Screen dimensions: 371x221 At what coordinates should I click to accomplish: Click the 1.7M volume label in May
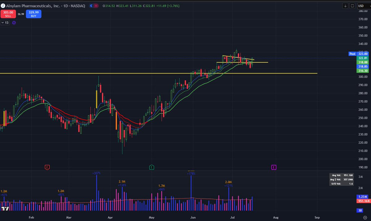tap(162, 185)
